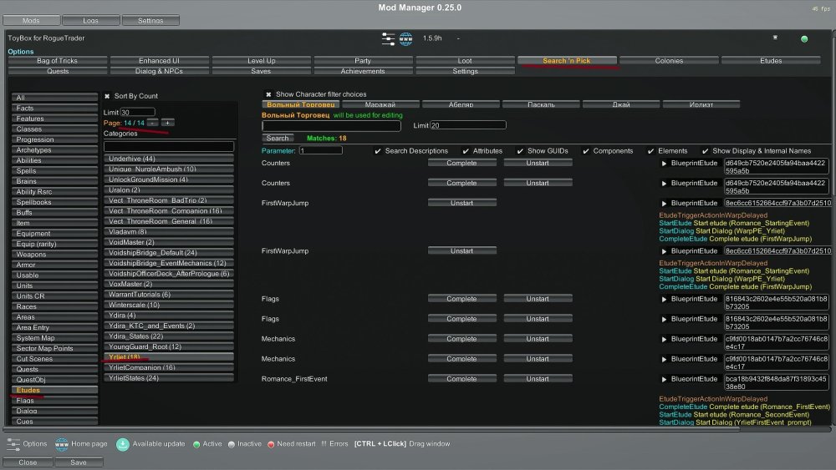Viewport: 836px width, 470px height.
Task: Click the red Need restart indicator icon
Action: [271, 444]
